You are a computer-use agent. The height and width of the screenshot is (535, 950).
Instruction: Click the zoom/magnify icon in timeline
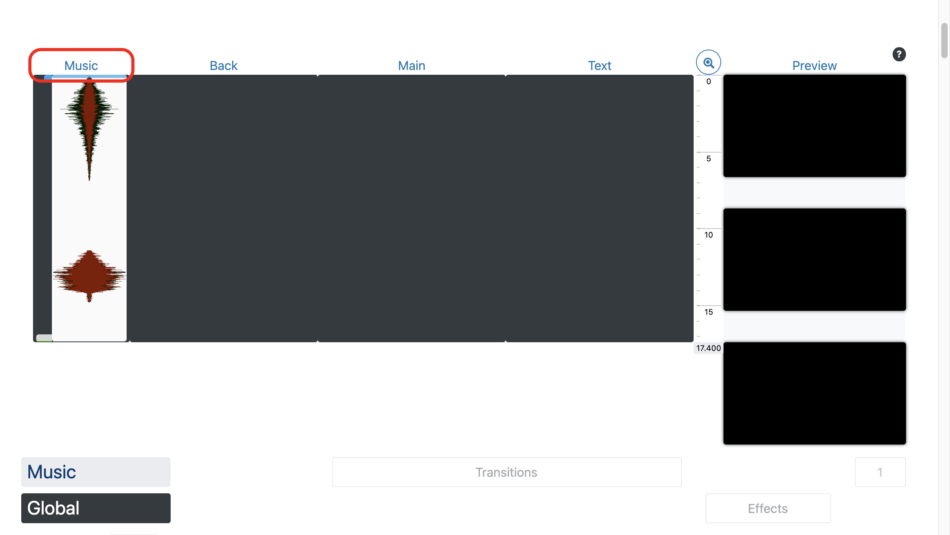coord(709,62)
